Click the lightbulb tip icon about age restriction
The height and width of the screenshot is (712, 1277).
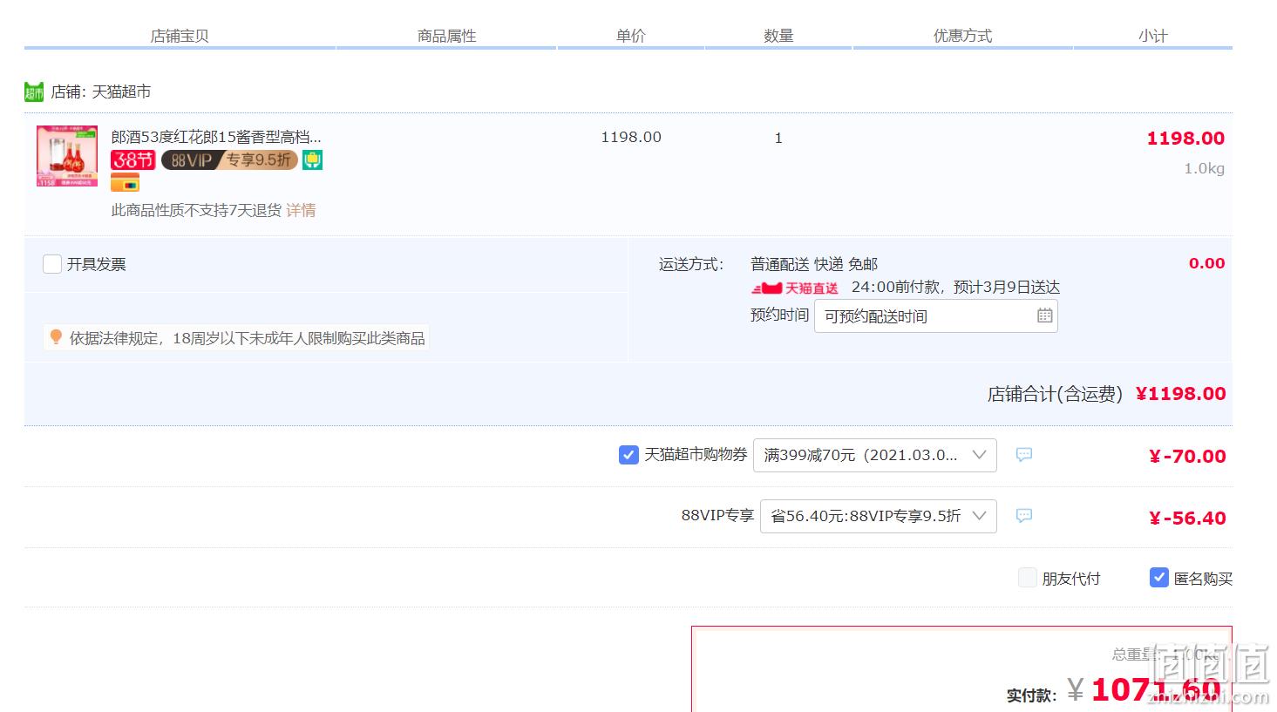[x=56, y=337]
